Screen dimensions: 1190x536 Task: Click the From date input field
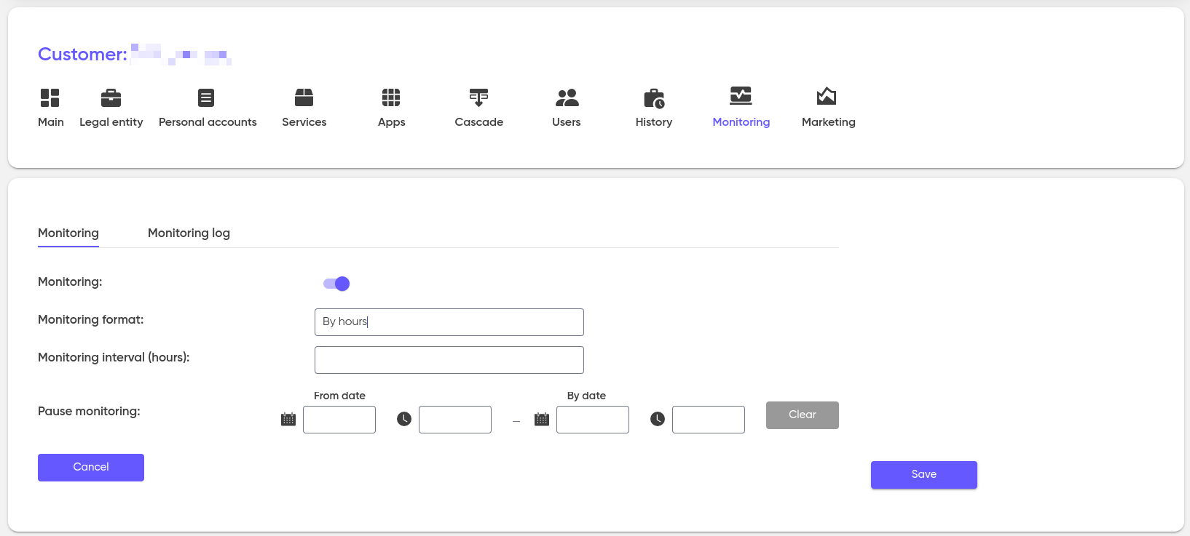click(x=339, y=420)
